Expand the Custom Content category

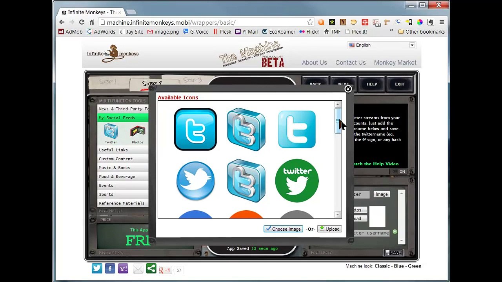(x=123, y=159)
